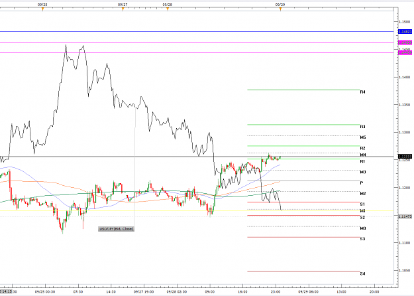Click the highlighted 14:15 time box

[x=6, y=292]
